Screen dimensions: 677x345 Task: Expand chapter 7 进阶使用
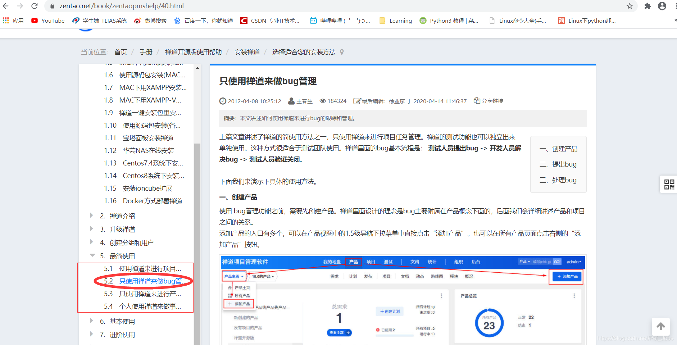coord(91,334)
